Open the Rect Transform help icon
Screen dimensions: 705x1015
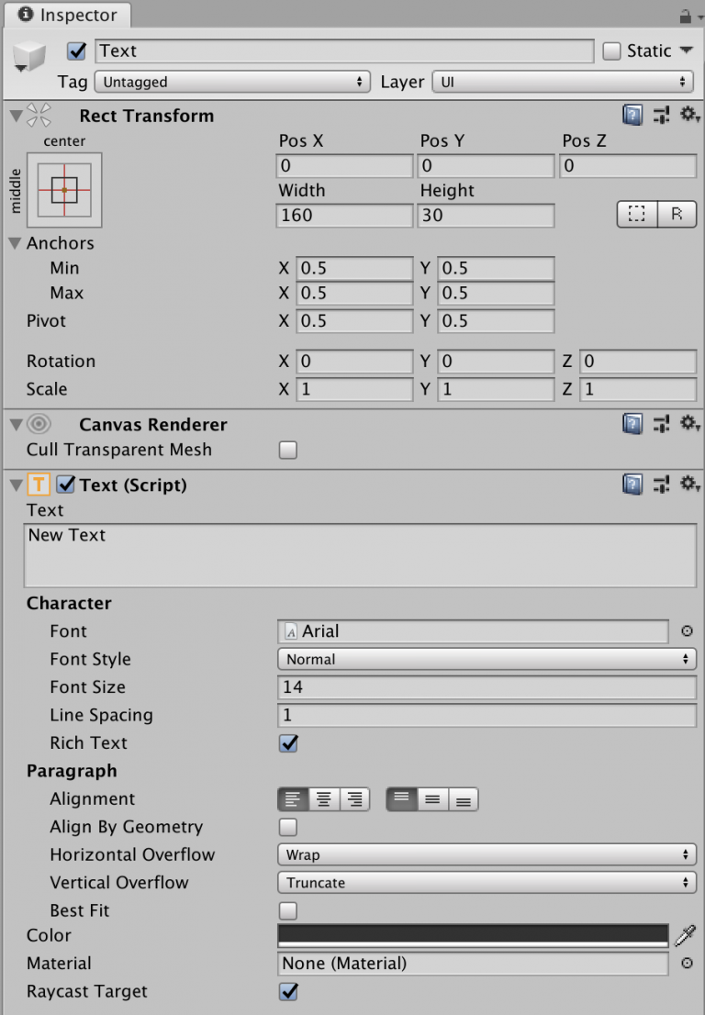click(632, 115)
